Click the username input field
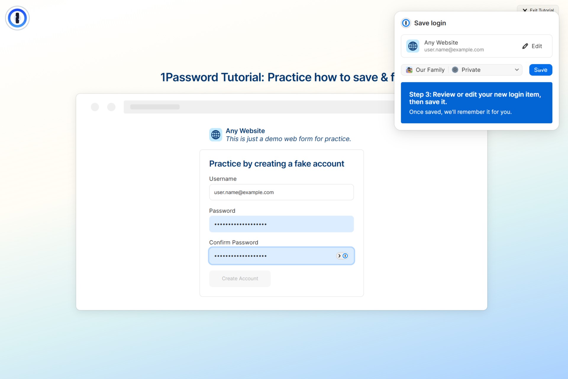This screenshot has width=568, height=379. pyautogui.click(x=281, y=192)
